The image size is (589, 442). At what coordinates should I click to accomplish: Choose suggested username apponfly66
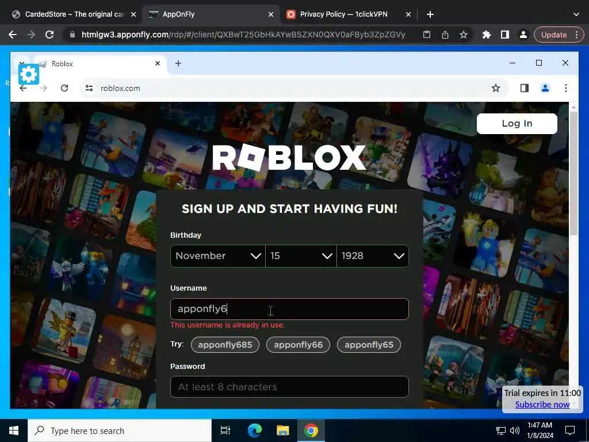299,345
